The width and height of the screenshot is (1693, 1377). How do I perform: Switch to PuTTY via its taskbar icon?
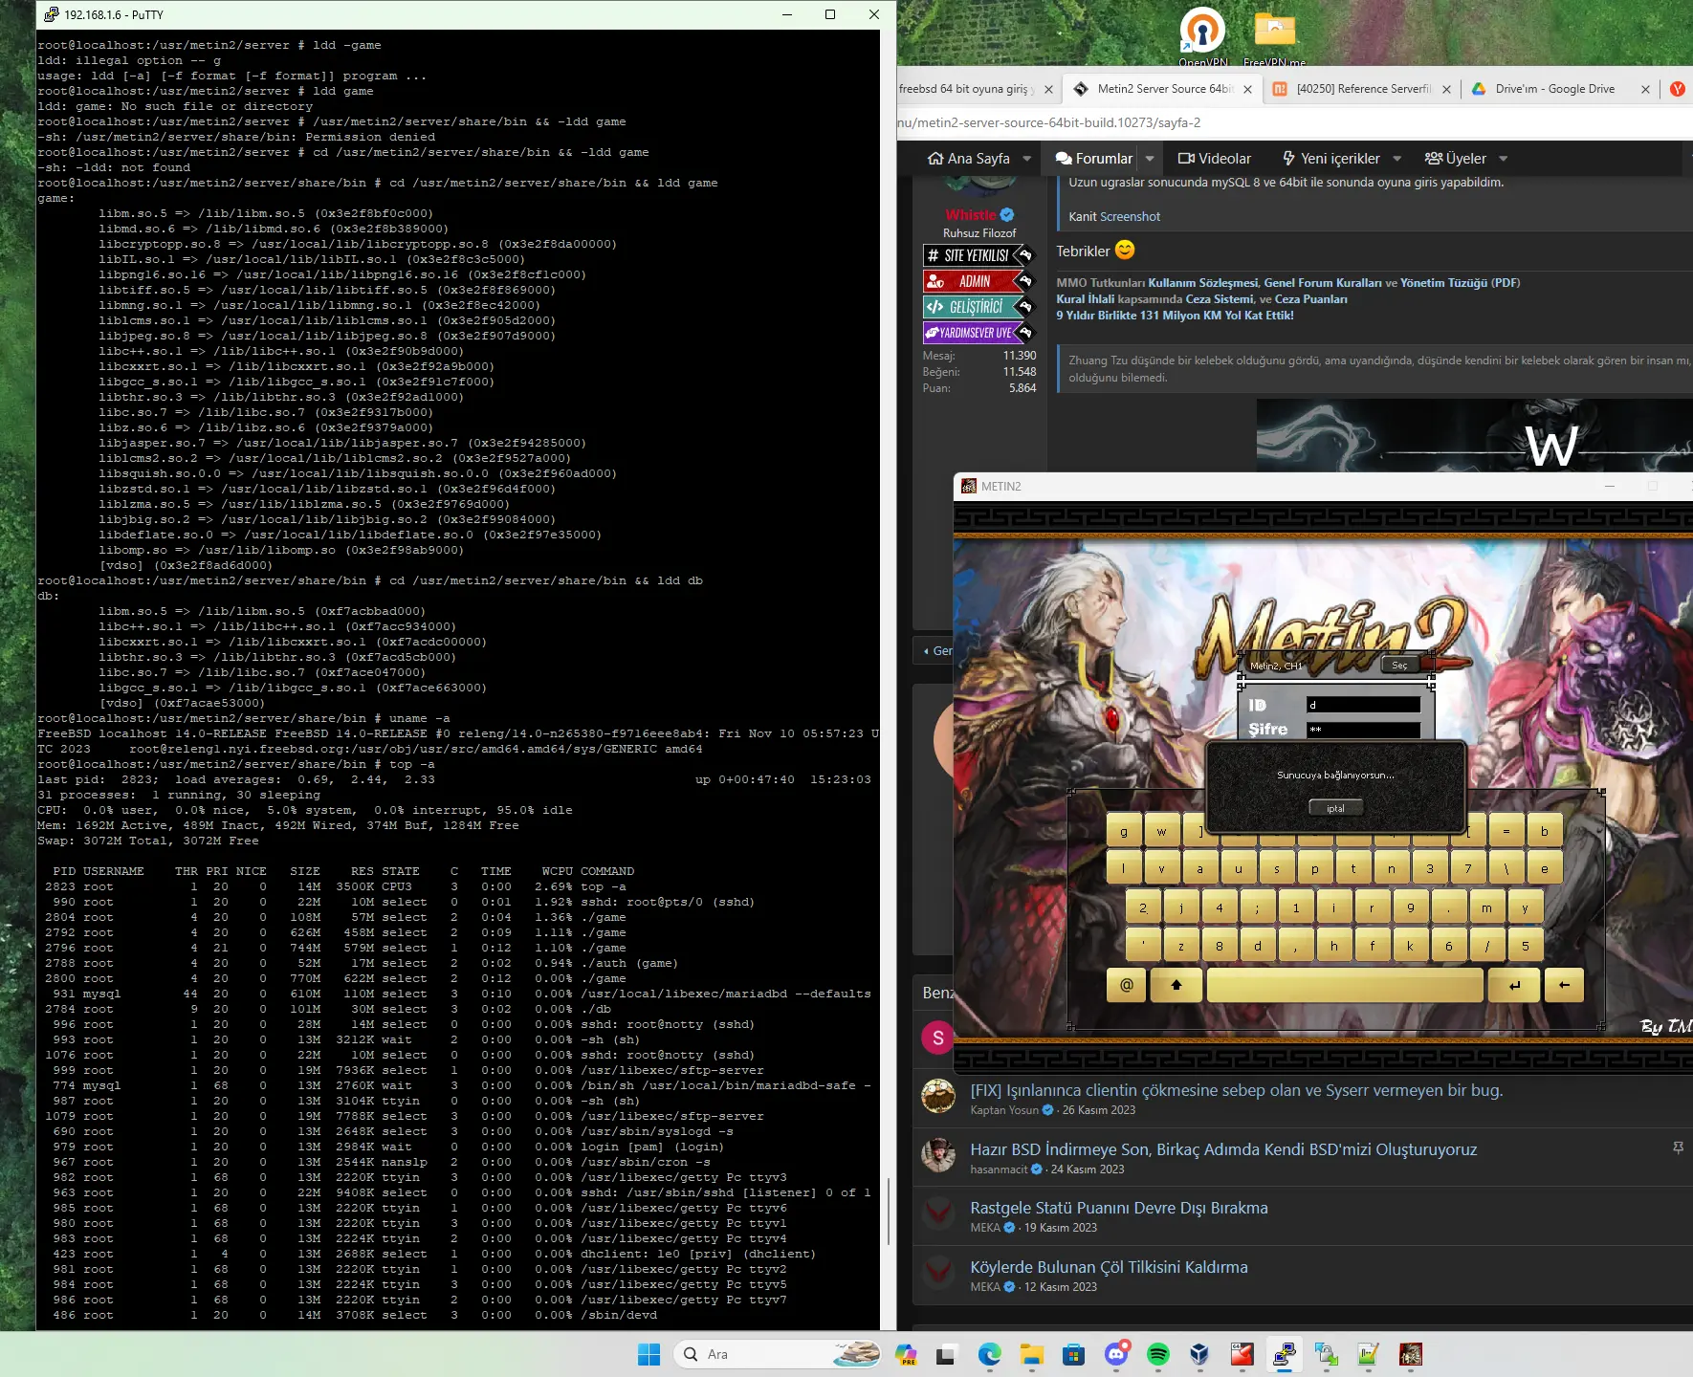[x=1284, y=1354]
